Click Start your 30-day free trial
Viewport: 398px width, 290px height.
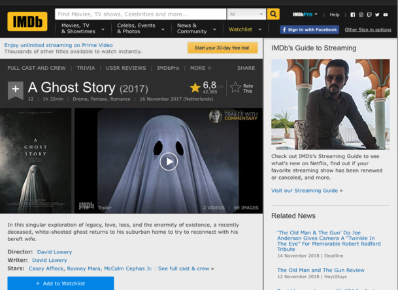tap(222, 48)
